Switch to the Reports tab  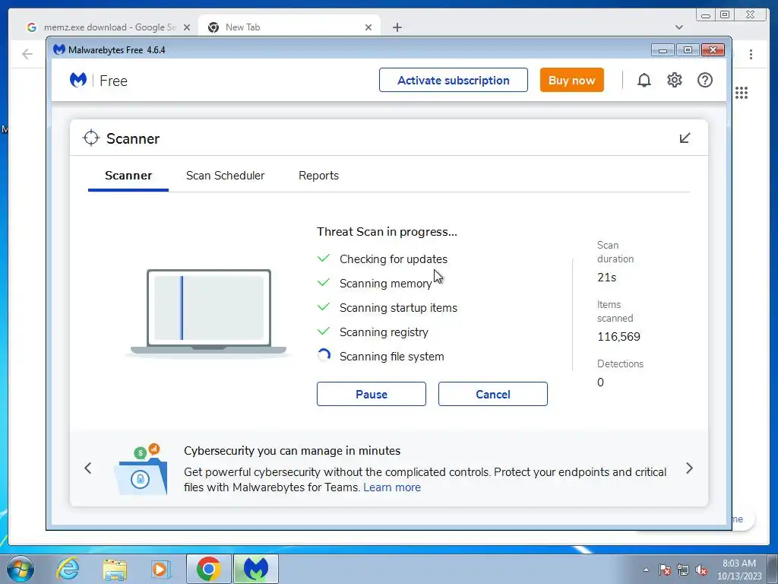click(318, 176)
